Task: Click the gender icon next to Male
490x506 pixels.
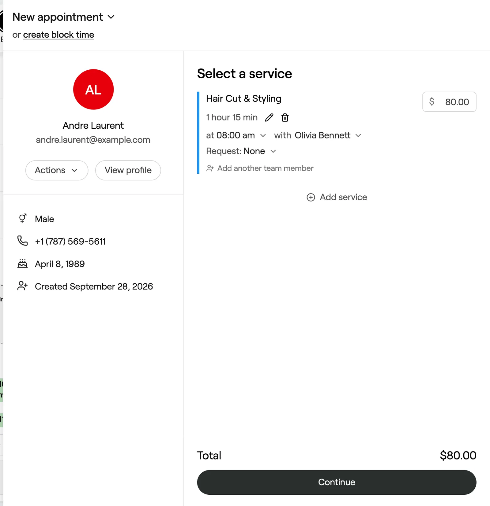Action: pos(22,218)
